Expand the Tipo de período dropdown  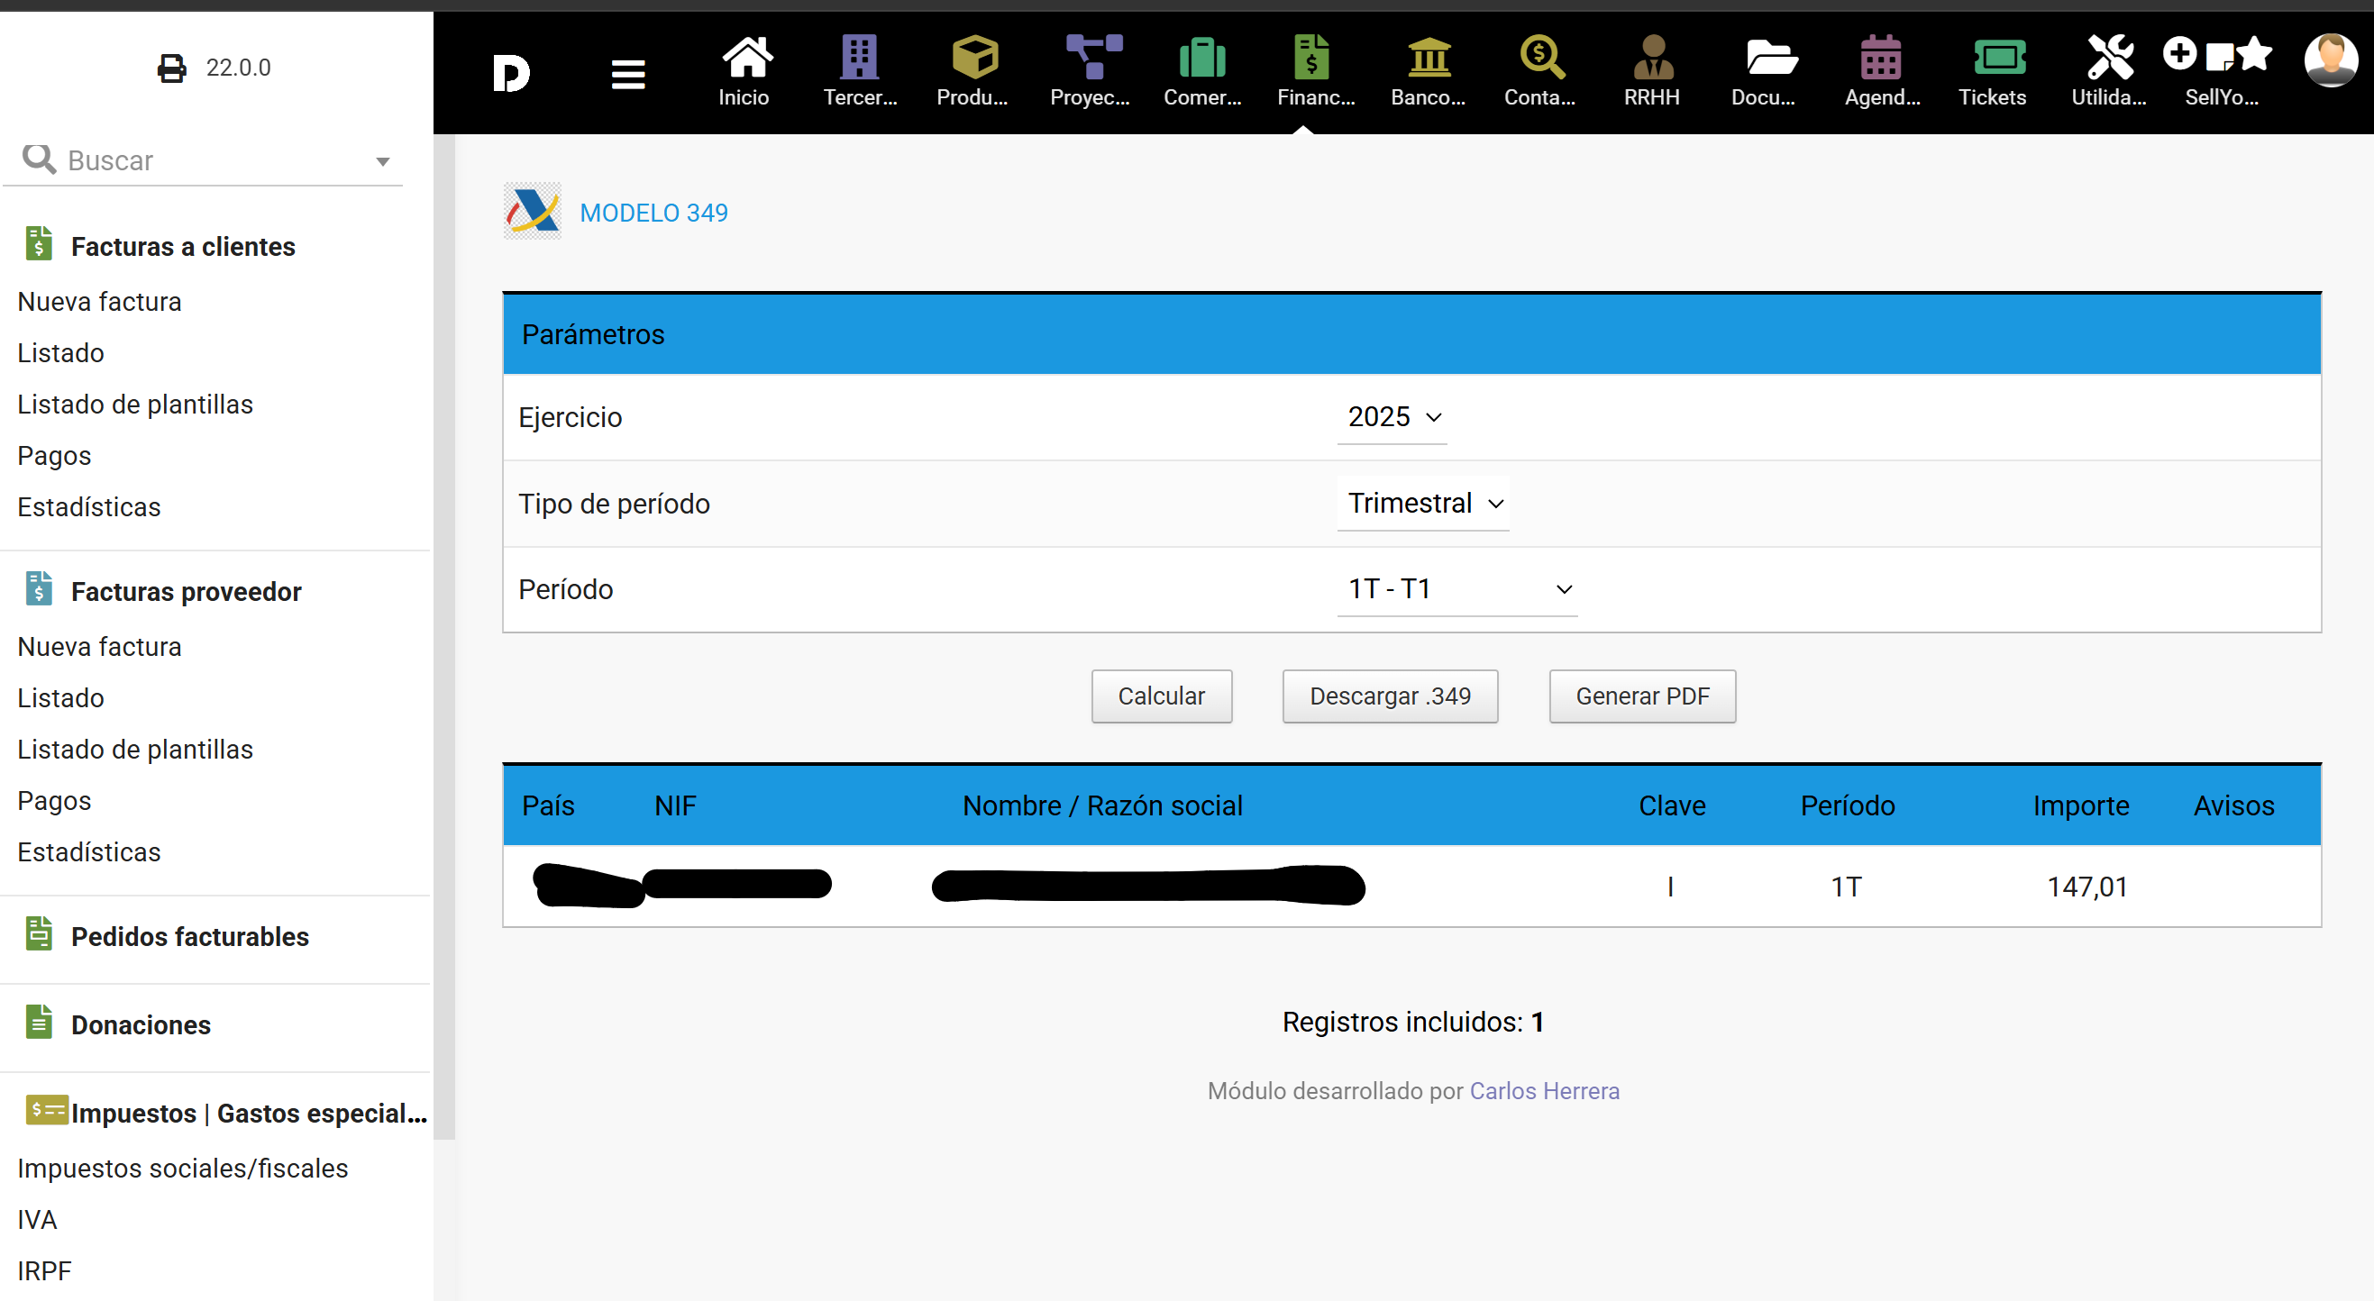(x=1423, y=504)
